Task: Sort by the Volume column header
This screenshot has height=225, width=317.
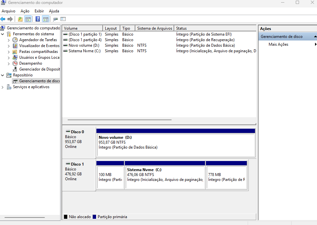Action: click(82, 28)
